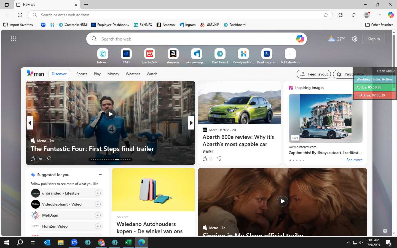397x248 pixels.
Task: Follow VideoElephant - Video publisher
Action: pos(98,204)
